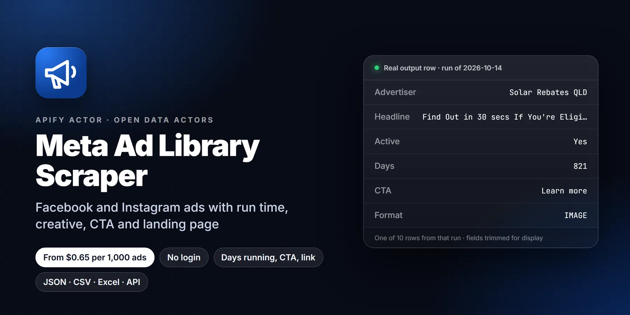Click the 'From $0.65 per 1,000 ads' pill
630x315 pixels.
click(95, 258)
